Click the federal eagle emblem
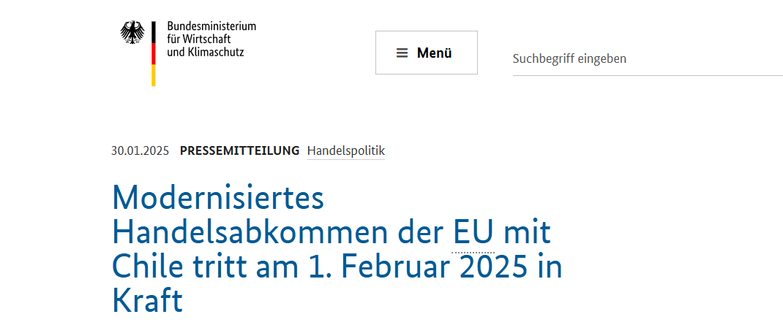This screenshot has height=325, width=783. 132,33
